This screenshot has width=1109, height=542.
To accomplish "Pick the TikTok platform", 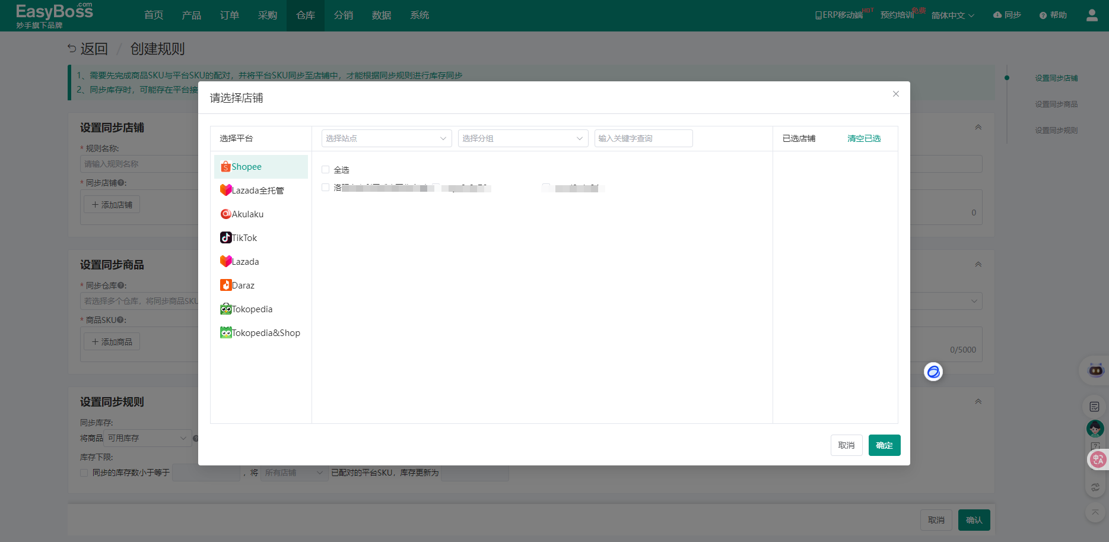I will (261, 238).
